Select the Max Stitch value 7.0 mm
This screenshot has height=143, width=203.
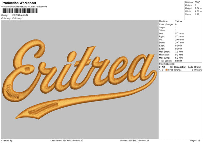(x=179, y=52)
